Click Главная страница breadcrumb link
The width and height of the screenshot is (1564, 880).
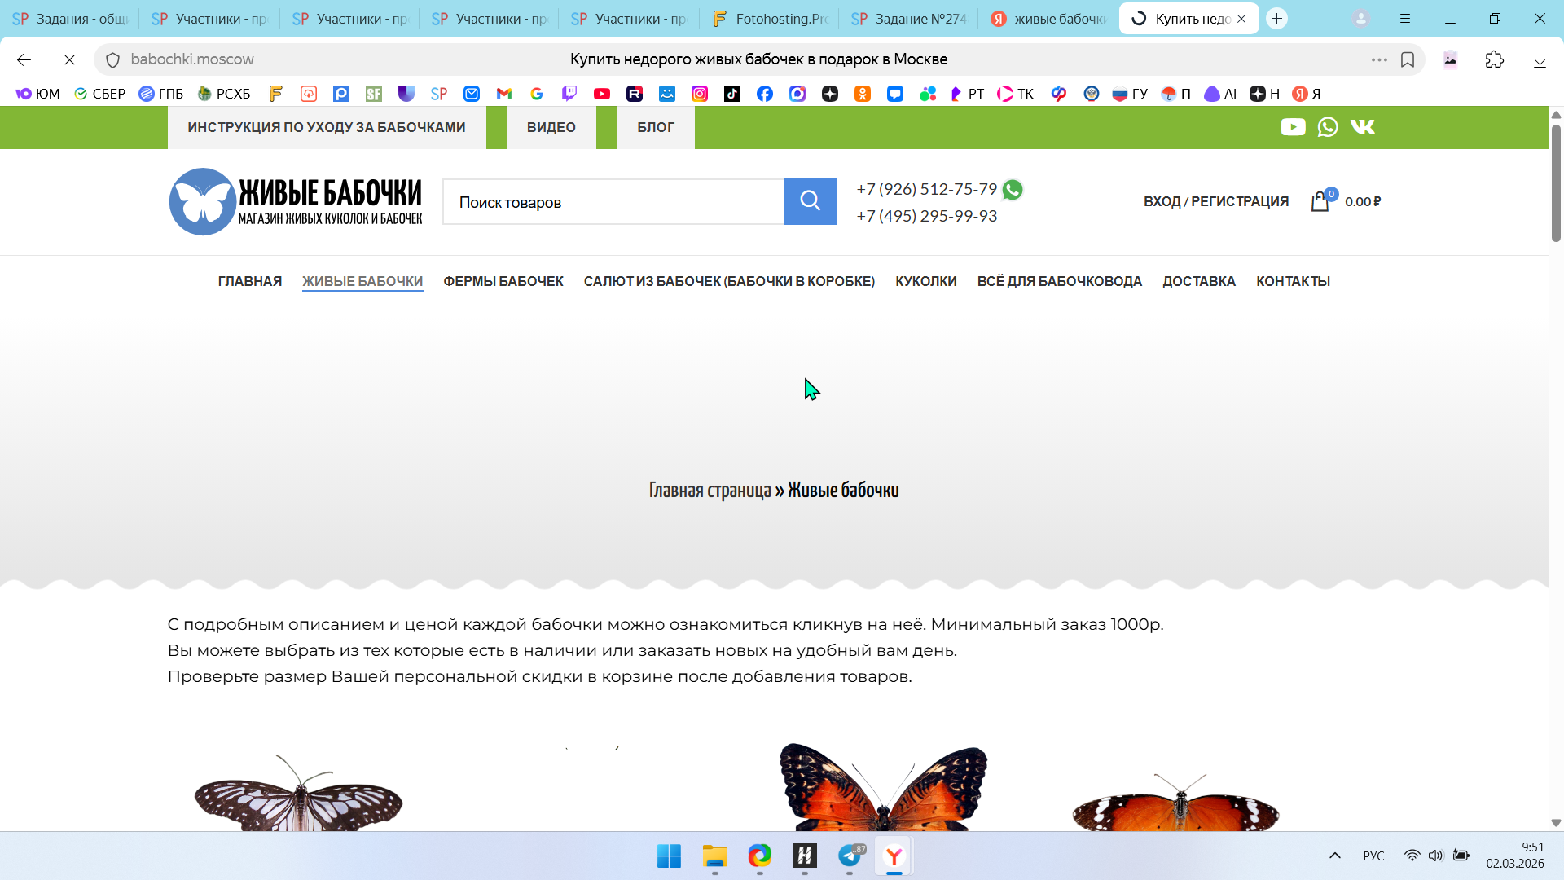[x=710, y=491]
